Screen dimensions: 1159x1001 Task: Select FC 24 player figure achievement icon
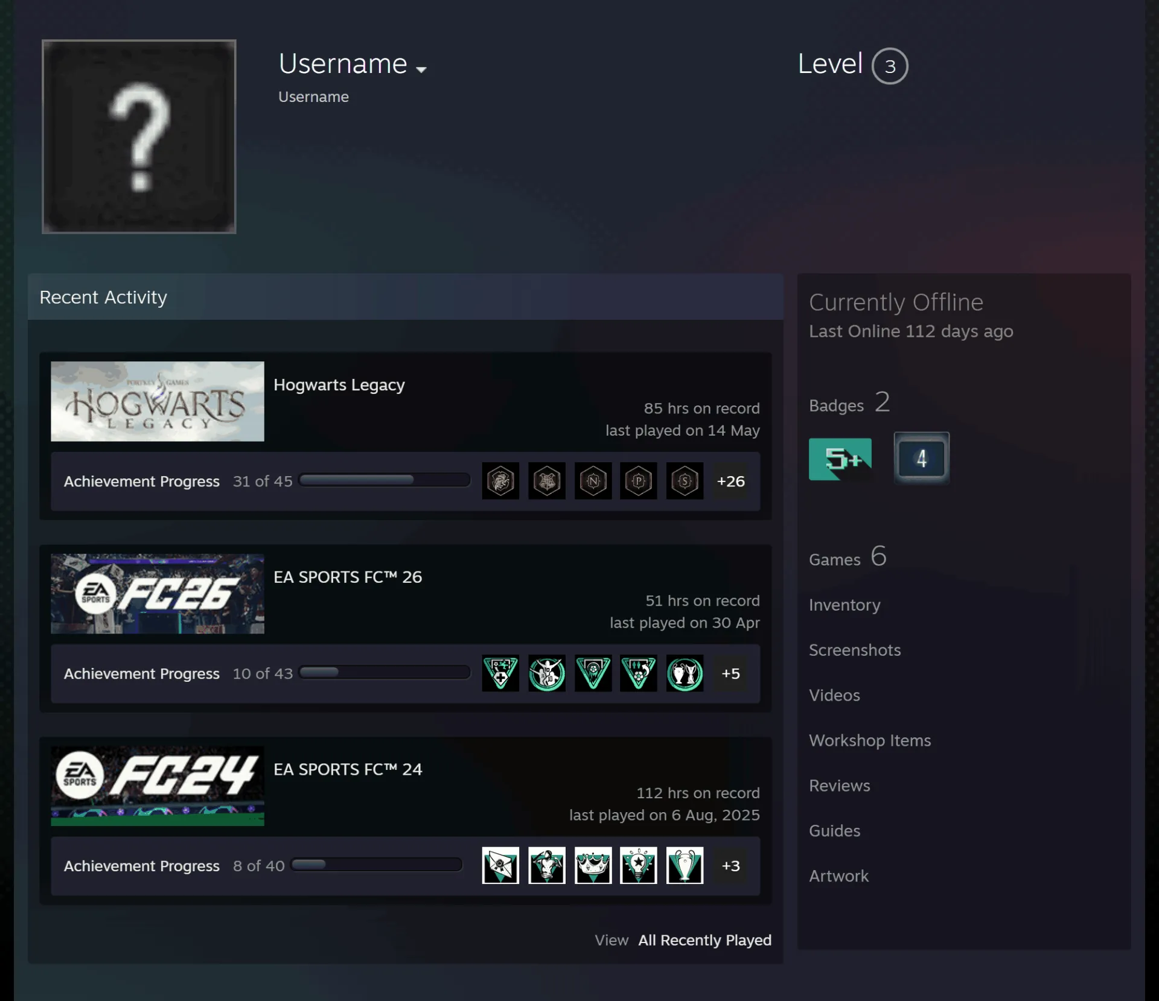(547, 865)
